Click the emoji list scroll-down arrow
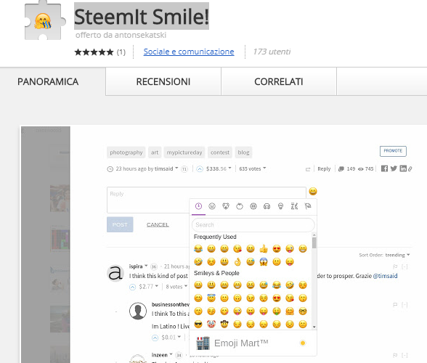Image resolution: width=427 pixels, height=363 pixels. [314, 327]
